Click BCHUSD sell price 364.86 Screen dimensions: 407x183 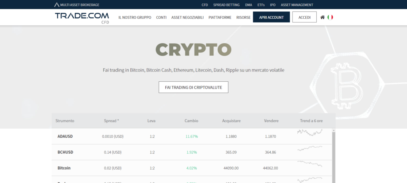click(270, 152)
